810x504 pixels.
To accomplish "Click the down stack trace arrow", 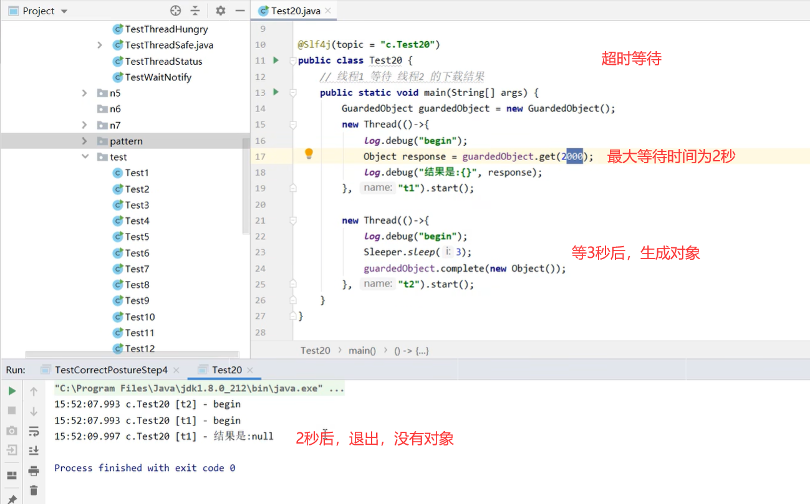I will [34, 411].
